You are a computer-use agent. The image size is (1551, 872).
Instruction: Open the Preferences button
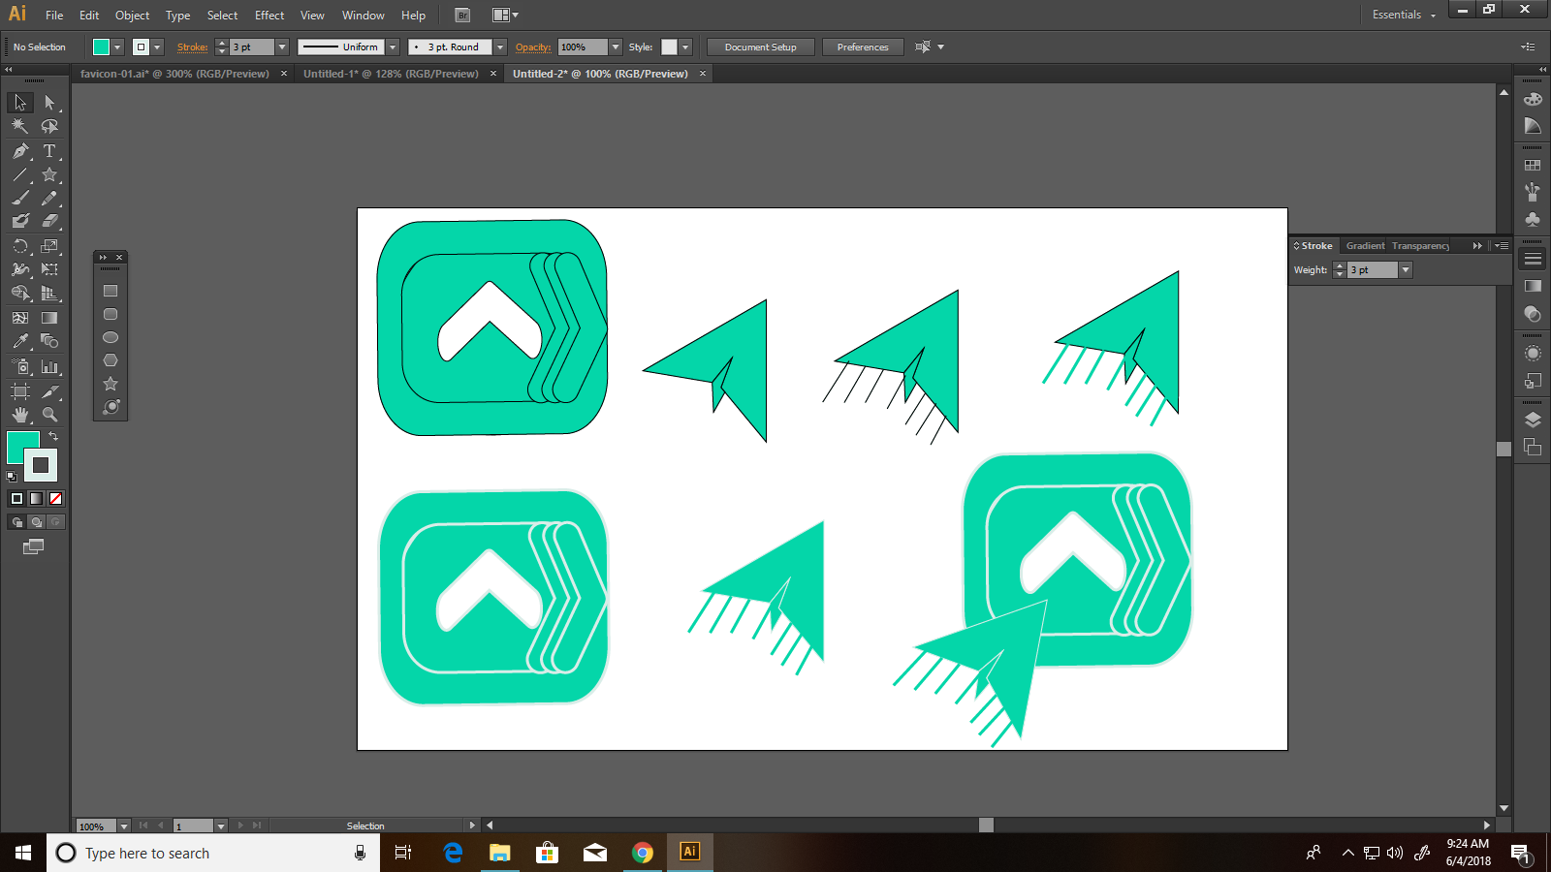tap(862, 47)
